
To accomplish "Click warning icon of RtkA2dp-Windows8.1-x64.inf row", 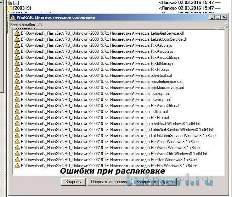I will [17, 142].
